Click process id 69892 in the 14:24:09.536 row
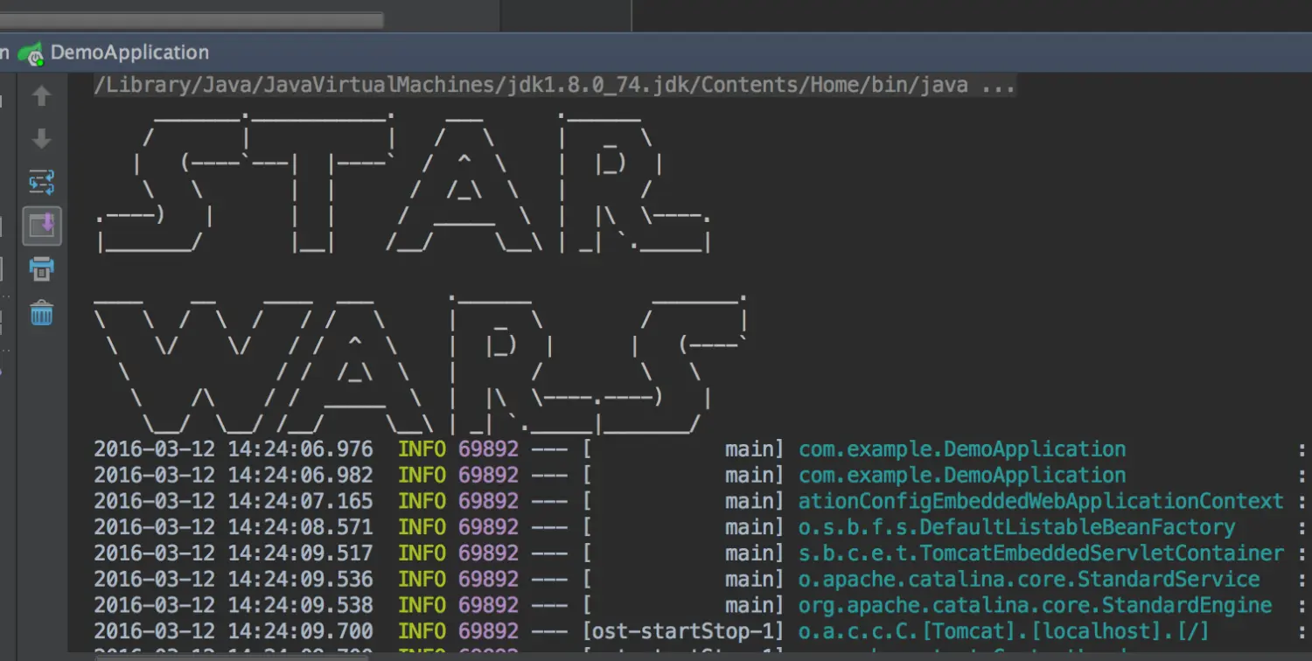The width and height of the screenshot is (1312, 661). 488,580
